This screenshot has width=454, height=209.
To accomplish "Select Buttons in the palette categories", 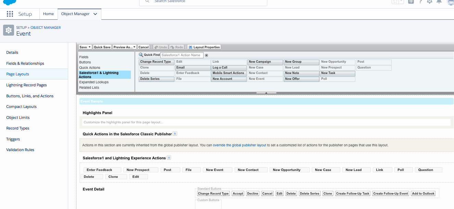I will tap(85, 62).
